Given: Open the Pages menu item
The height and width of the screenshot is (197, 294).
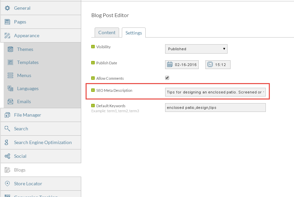Looking at the screenshot, I should (41, 22).
